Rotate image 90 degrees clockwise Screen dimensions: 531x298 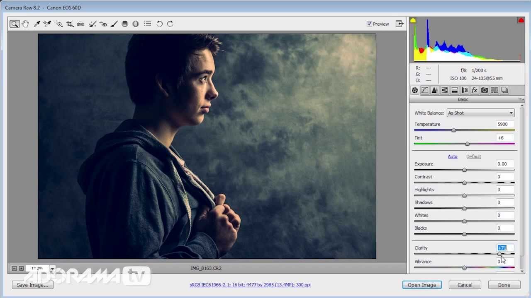tap(170, 24)
